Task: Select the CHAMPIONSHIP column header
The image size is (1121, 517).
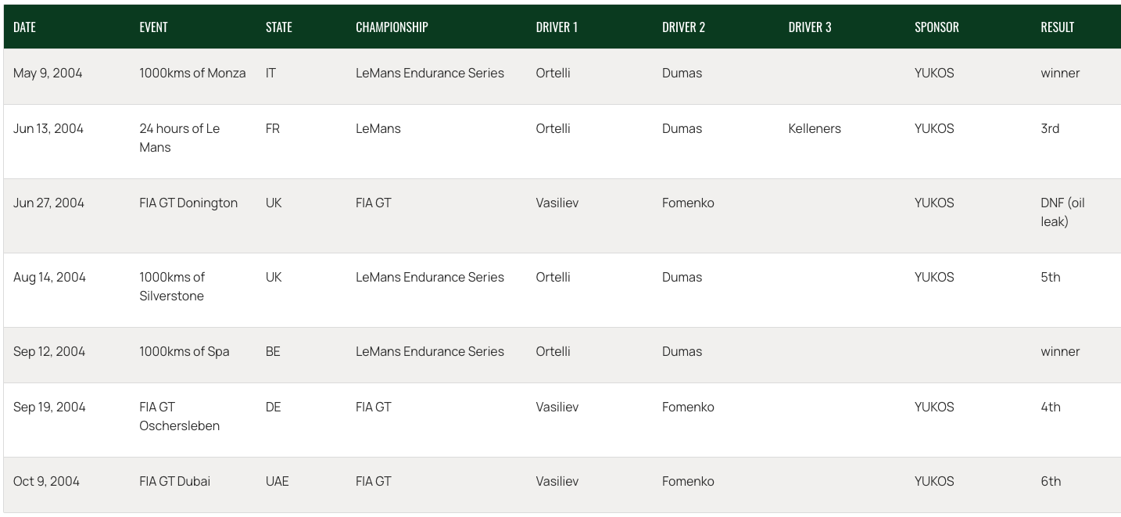Action: point(392,27)
